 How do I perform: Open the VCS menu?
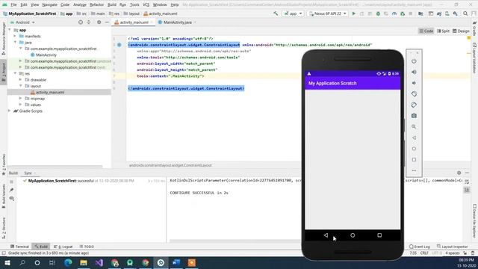[146, 4]
